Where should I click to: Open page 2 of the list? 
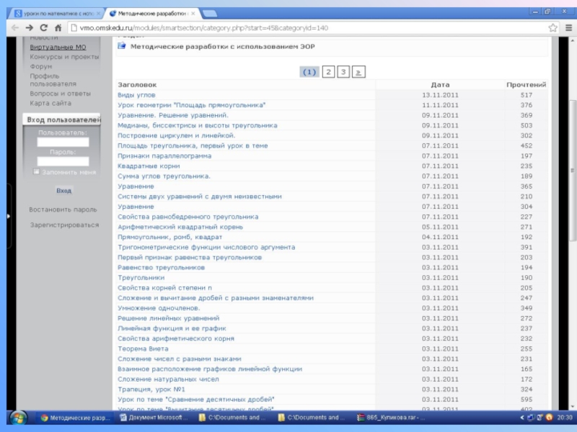coord(328,72)
